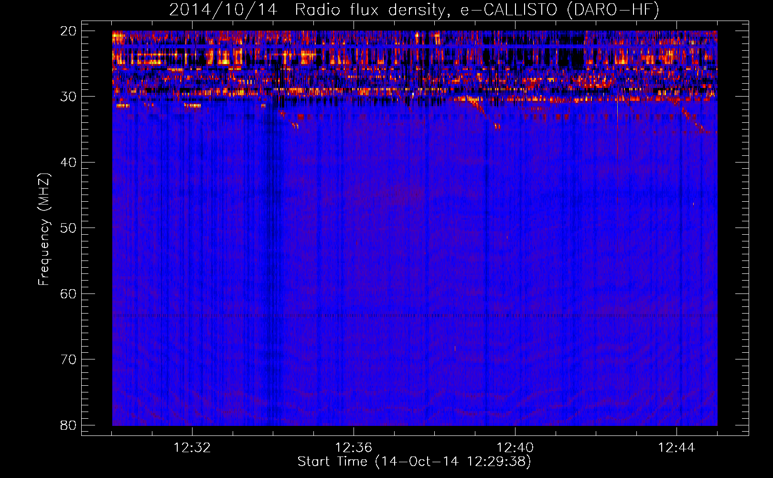Click the 12:44 time tick label
The width and height of the screenshot is (773, 478).
676,448
